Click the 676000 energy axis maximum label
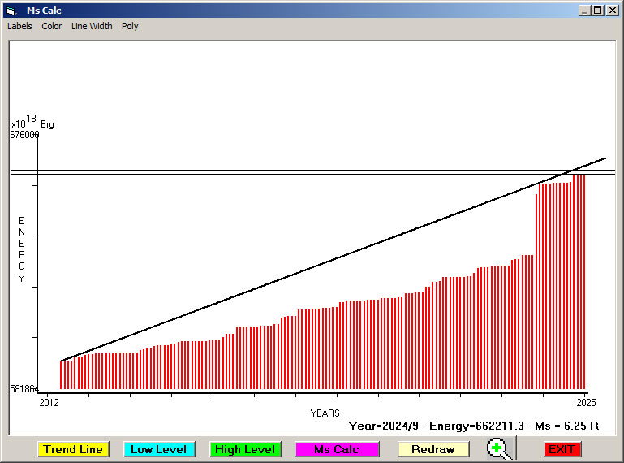Image resolution: width=624 pixels, height=463 pixels. point(24,135)
